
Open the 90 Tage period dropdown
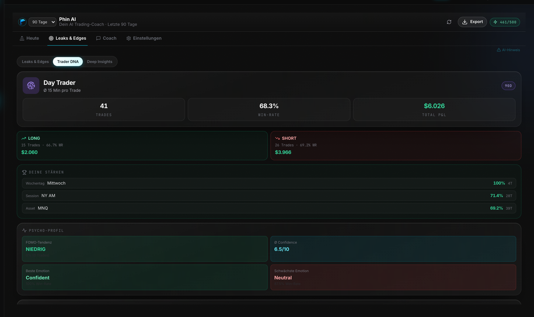[42, 22]
